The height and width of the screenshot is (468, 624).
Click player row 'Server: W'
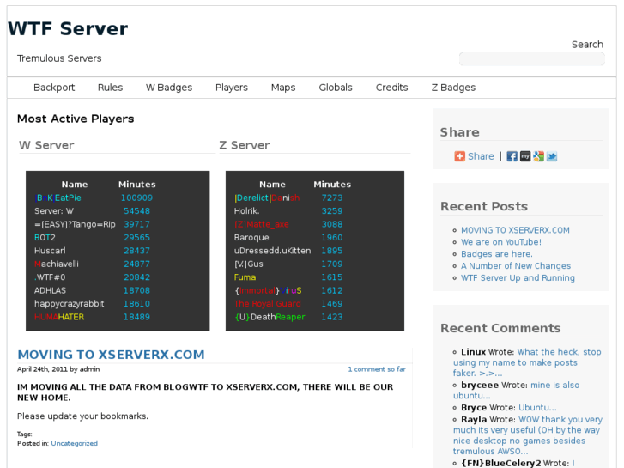pos(54,211)
